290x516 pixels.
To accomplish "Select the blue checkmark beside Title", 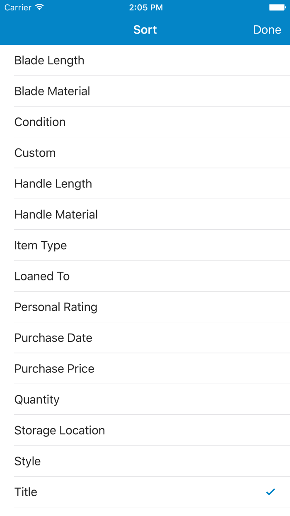I will 271,492.
